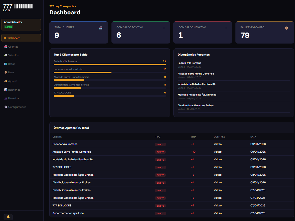Viewport: 295px width, 221px height.
Task: Select the Ajustes balance scale icon
Action: pos(5,81)
